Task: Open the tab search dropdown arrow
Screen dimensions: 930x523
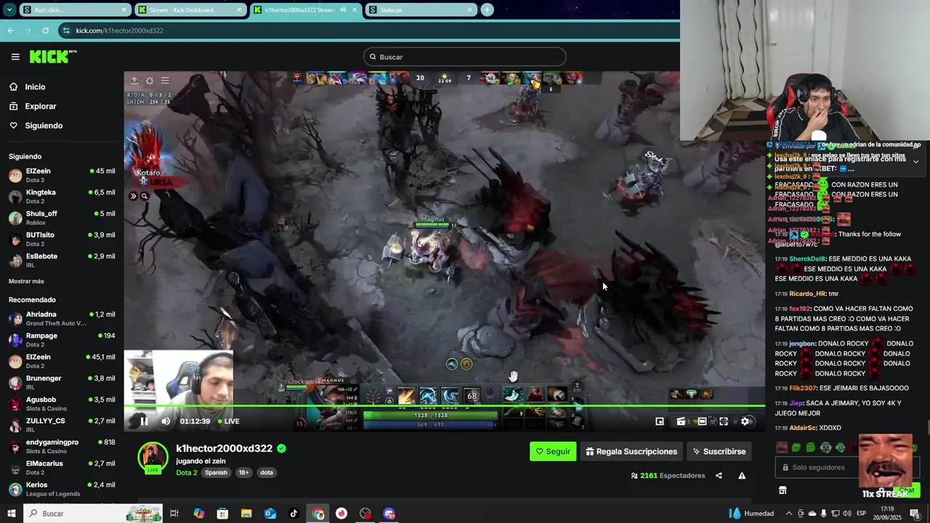Action: click(9, 10)
